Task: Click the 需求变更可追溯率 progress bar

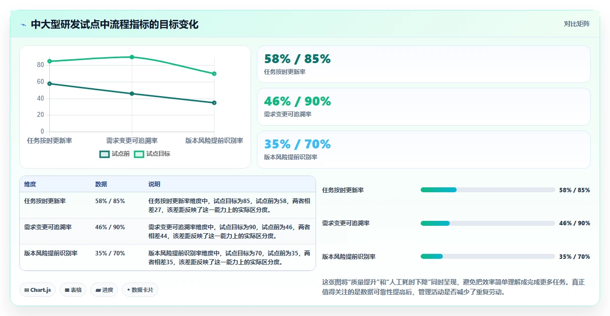Action: click(488, 223)
